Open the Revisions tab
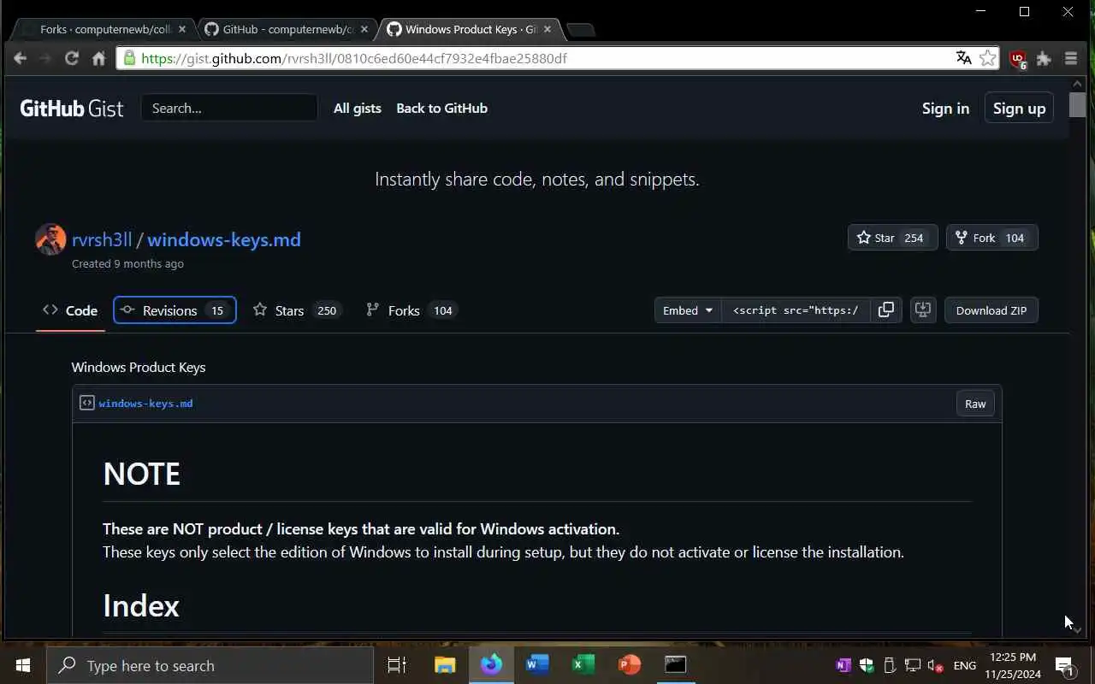1095x684 pixels. click(175, 310)
